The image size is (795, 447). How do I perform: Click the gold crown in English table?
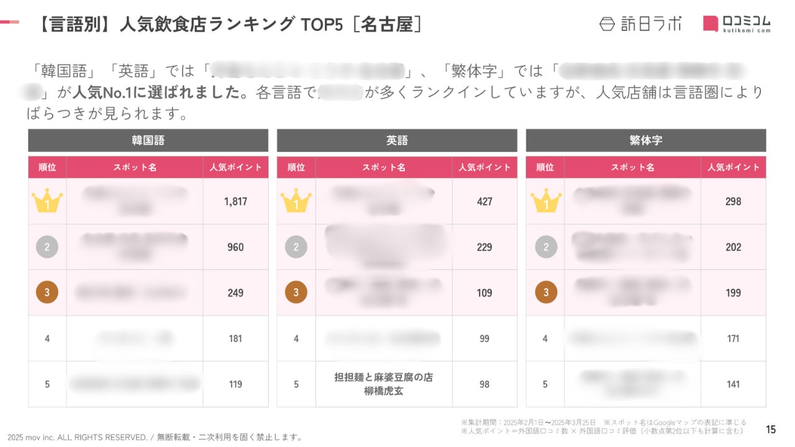(x=296, y=201)
